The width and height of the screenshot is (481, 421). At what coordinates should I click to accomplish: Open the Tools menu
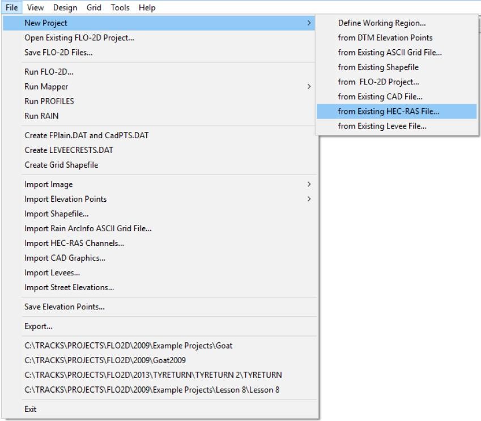click(x=120, y=7)
